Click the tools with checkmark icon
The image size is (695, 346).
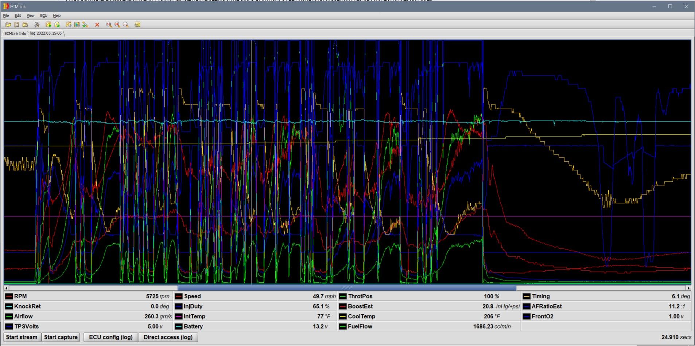coord(85,24)
